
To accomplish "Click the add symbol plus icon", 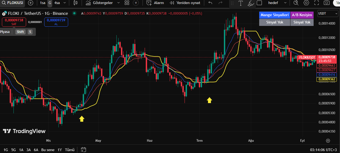I will click(x=31, y=3).
